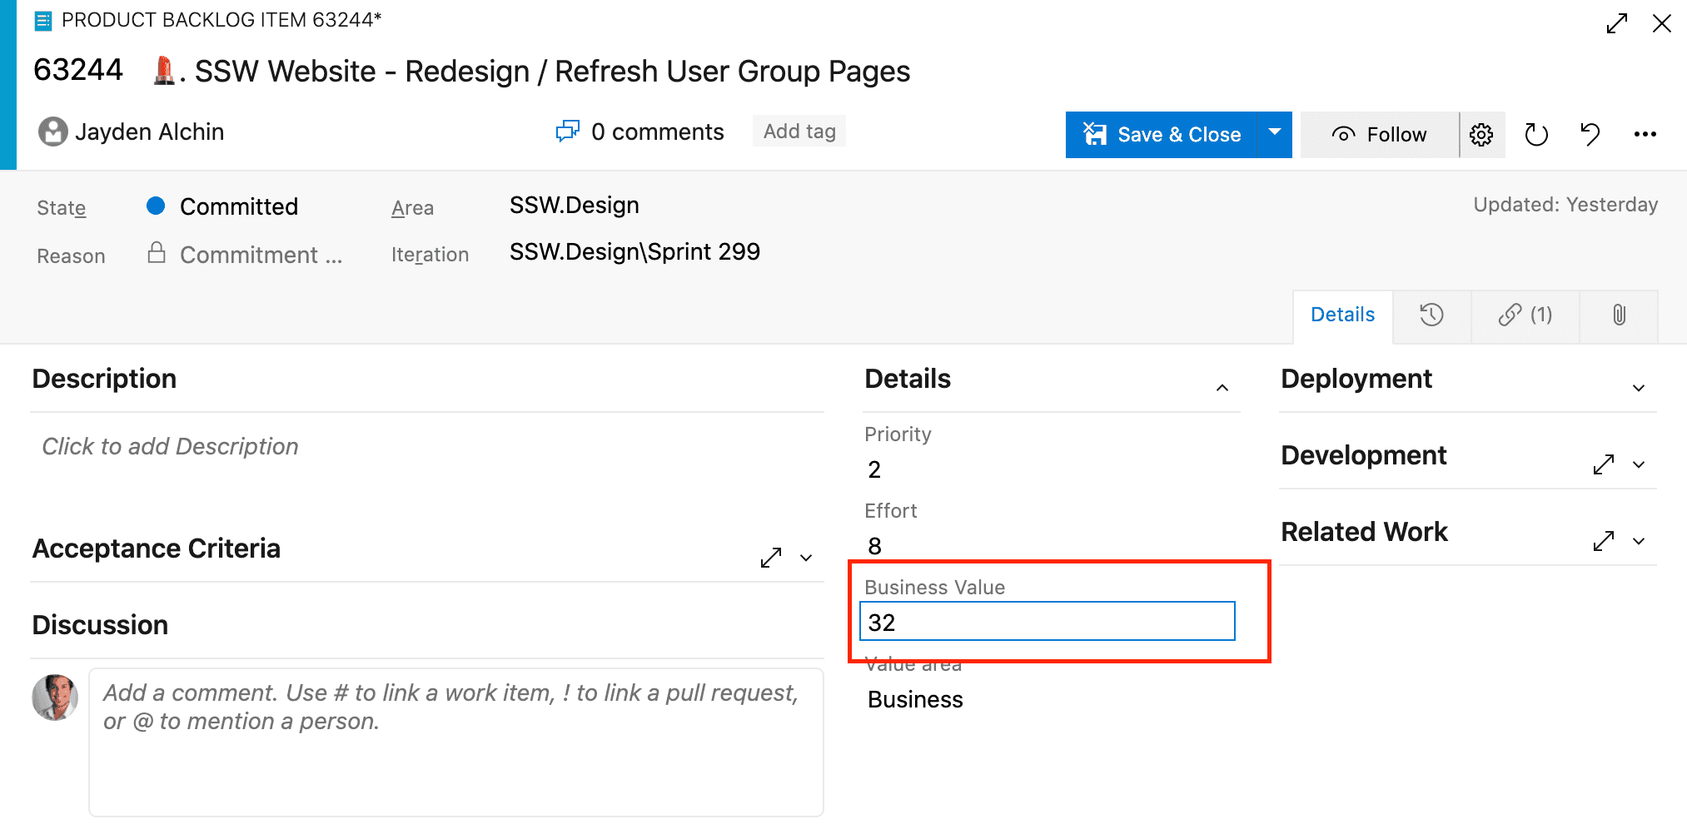Click the comments discussion icon
Viewport: 1687px width, 829px height.
coord(568,132)
